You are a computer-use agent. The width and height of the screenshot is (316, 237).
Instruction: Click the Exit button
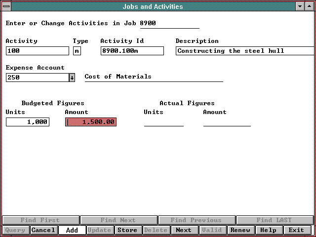297,230
